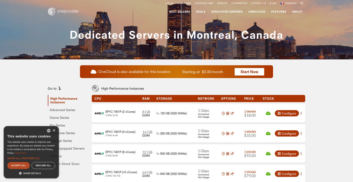
Task: Configure the EPYC 7401P 4 vCores server
Action: click(x=287, y=134)
